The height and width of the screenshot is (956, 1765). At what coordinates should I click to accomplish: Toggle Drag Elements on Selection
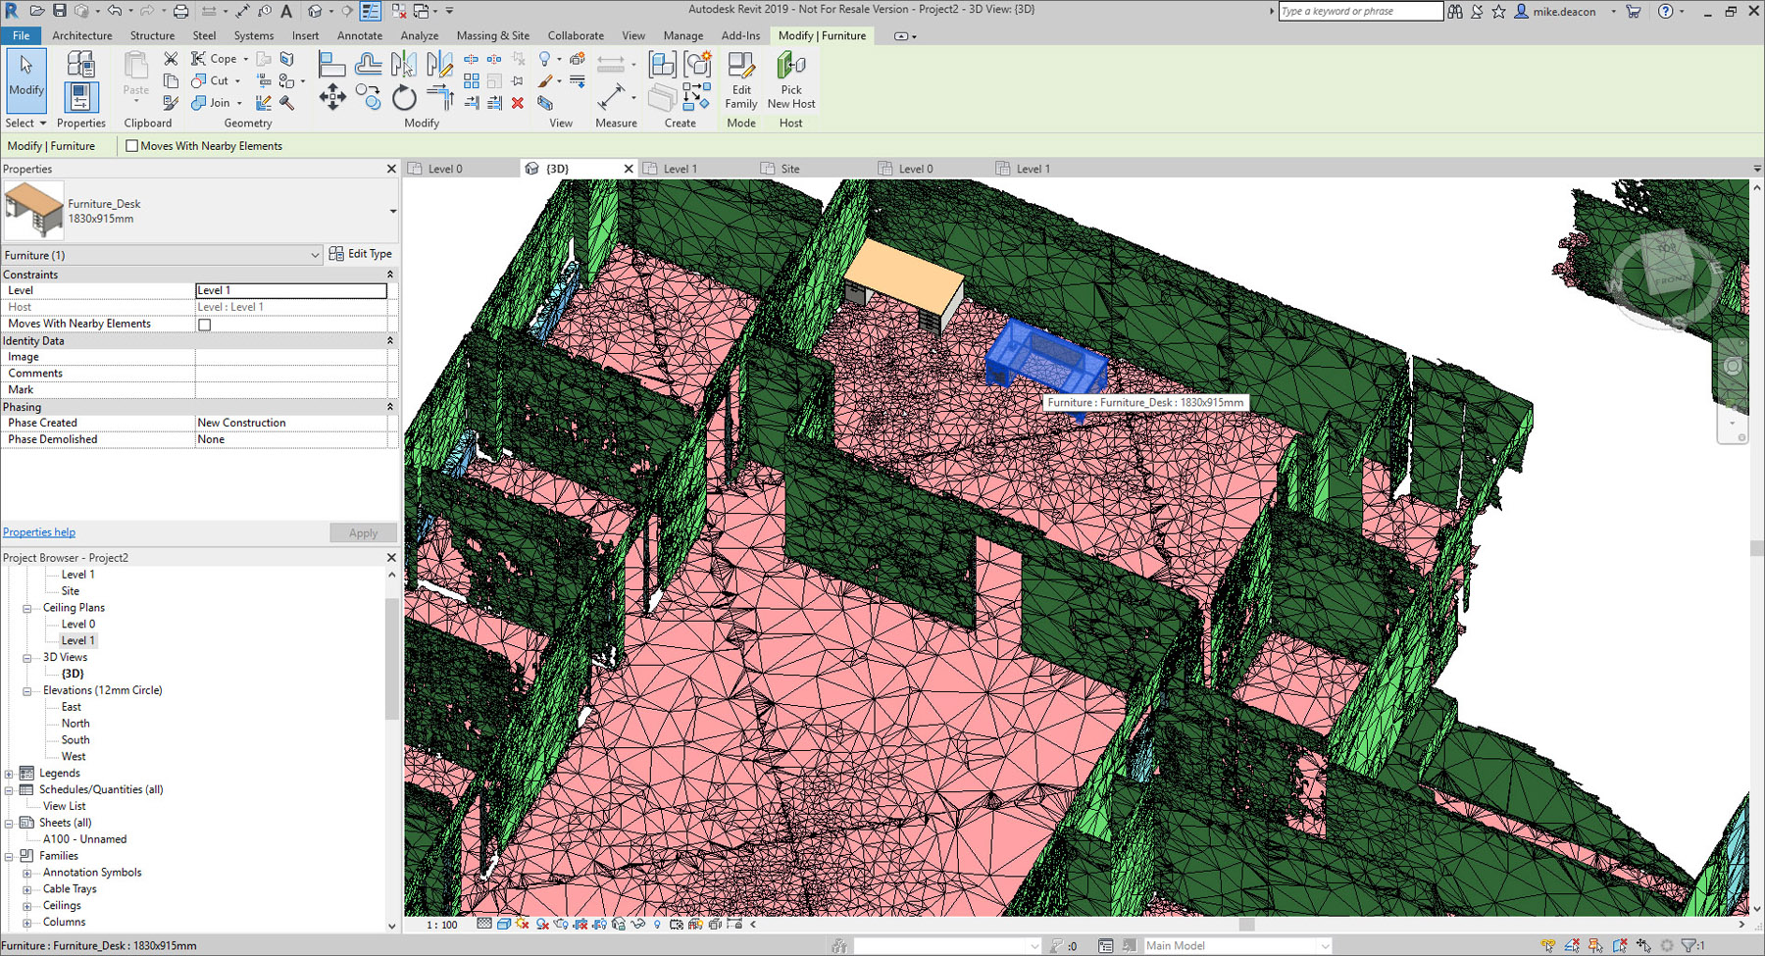point(1643,945)
